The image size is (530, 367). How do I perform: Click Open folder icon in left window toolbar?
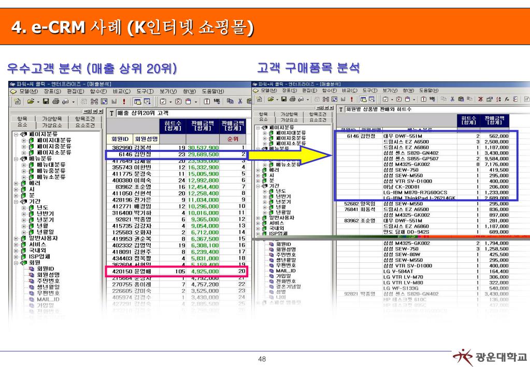point(31,101)
